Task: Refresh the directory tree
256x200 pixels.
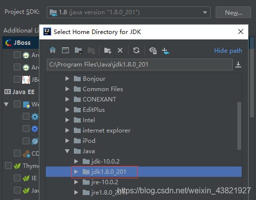Action: coord(136,50)
